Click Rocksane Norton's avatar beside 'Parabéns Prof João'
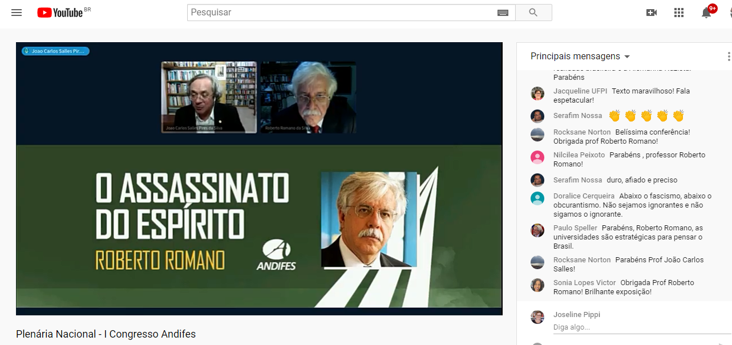The image size is (732, 345). (537, 262)
